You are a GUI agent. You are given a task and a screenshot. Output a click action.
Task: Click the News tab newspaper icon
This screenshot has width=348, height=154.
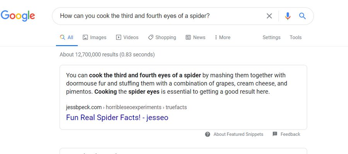[x=188, y=37]
